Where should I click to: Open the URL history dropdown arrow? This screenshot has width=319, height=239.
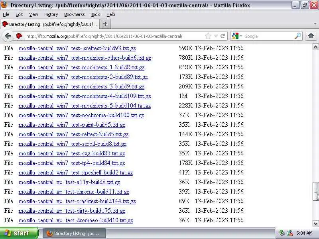[x=216, y=36]
